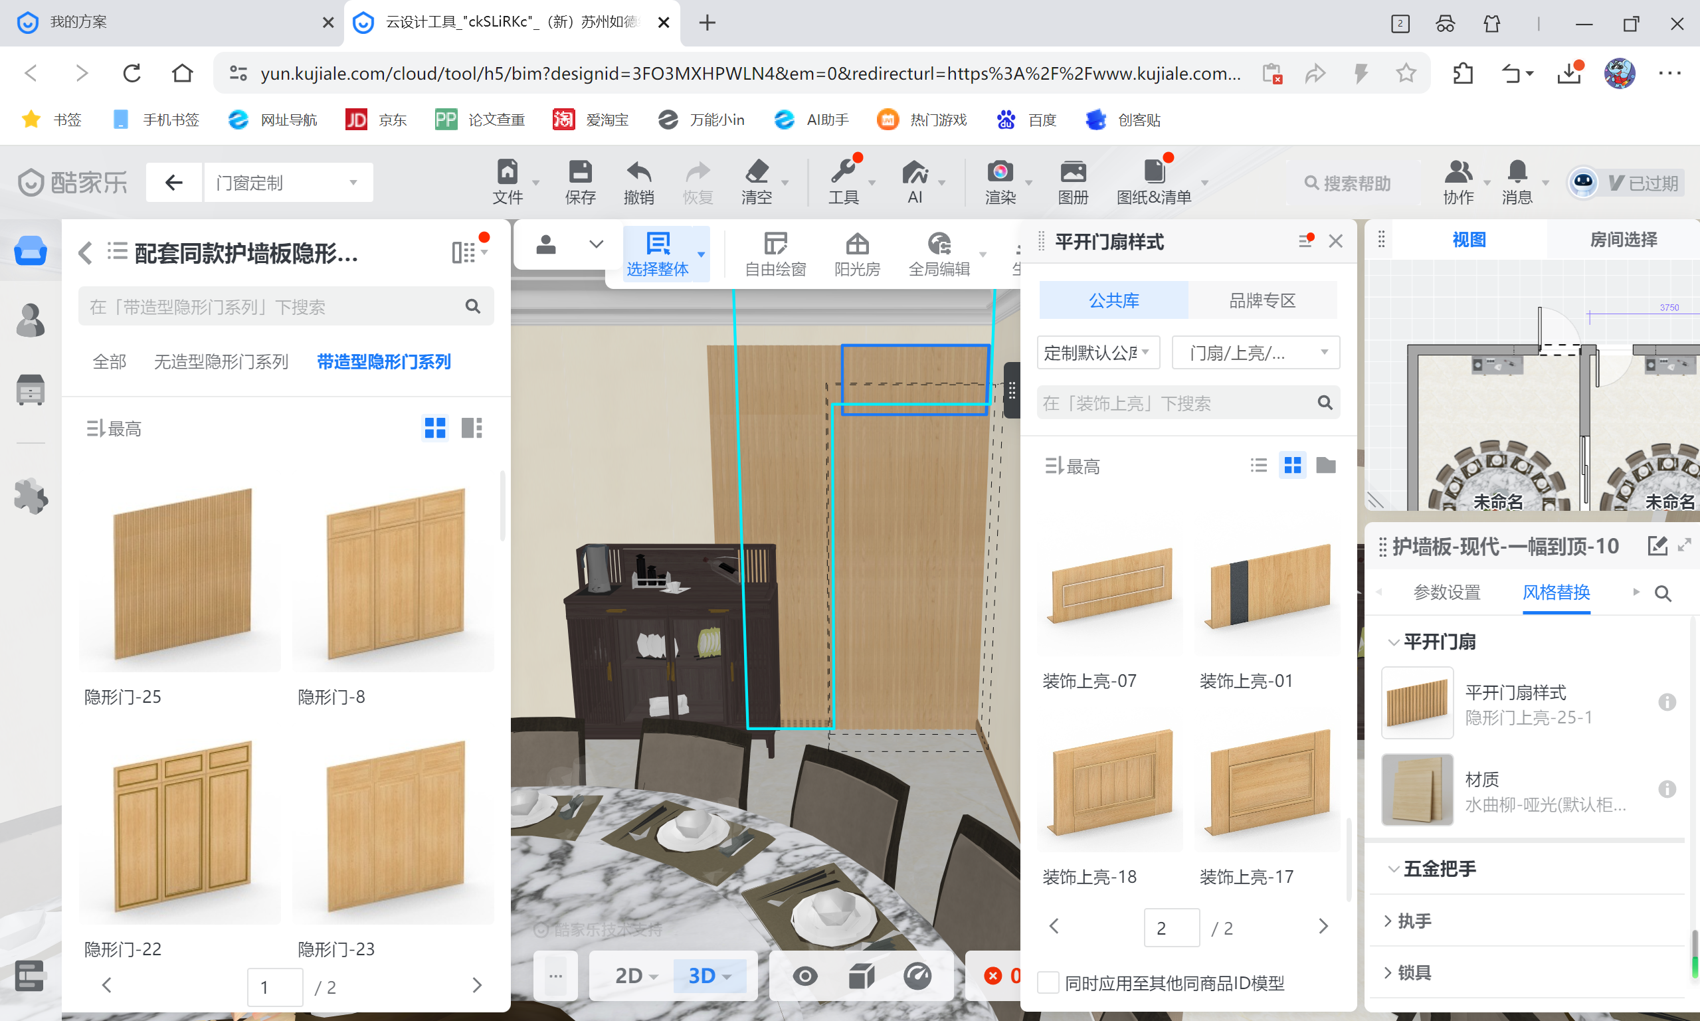The image size is (1700, 1021).
Task: Filter by 无造型隐形门系列 category
Action: tap(220, 361)
